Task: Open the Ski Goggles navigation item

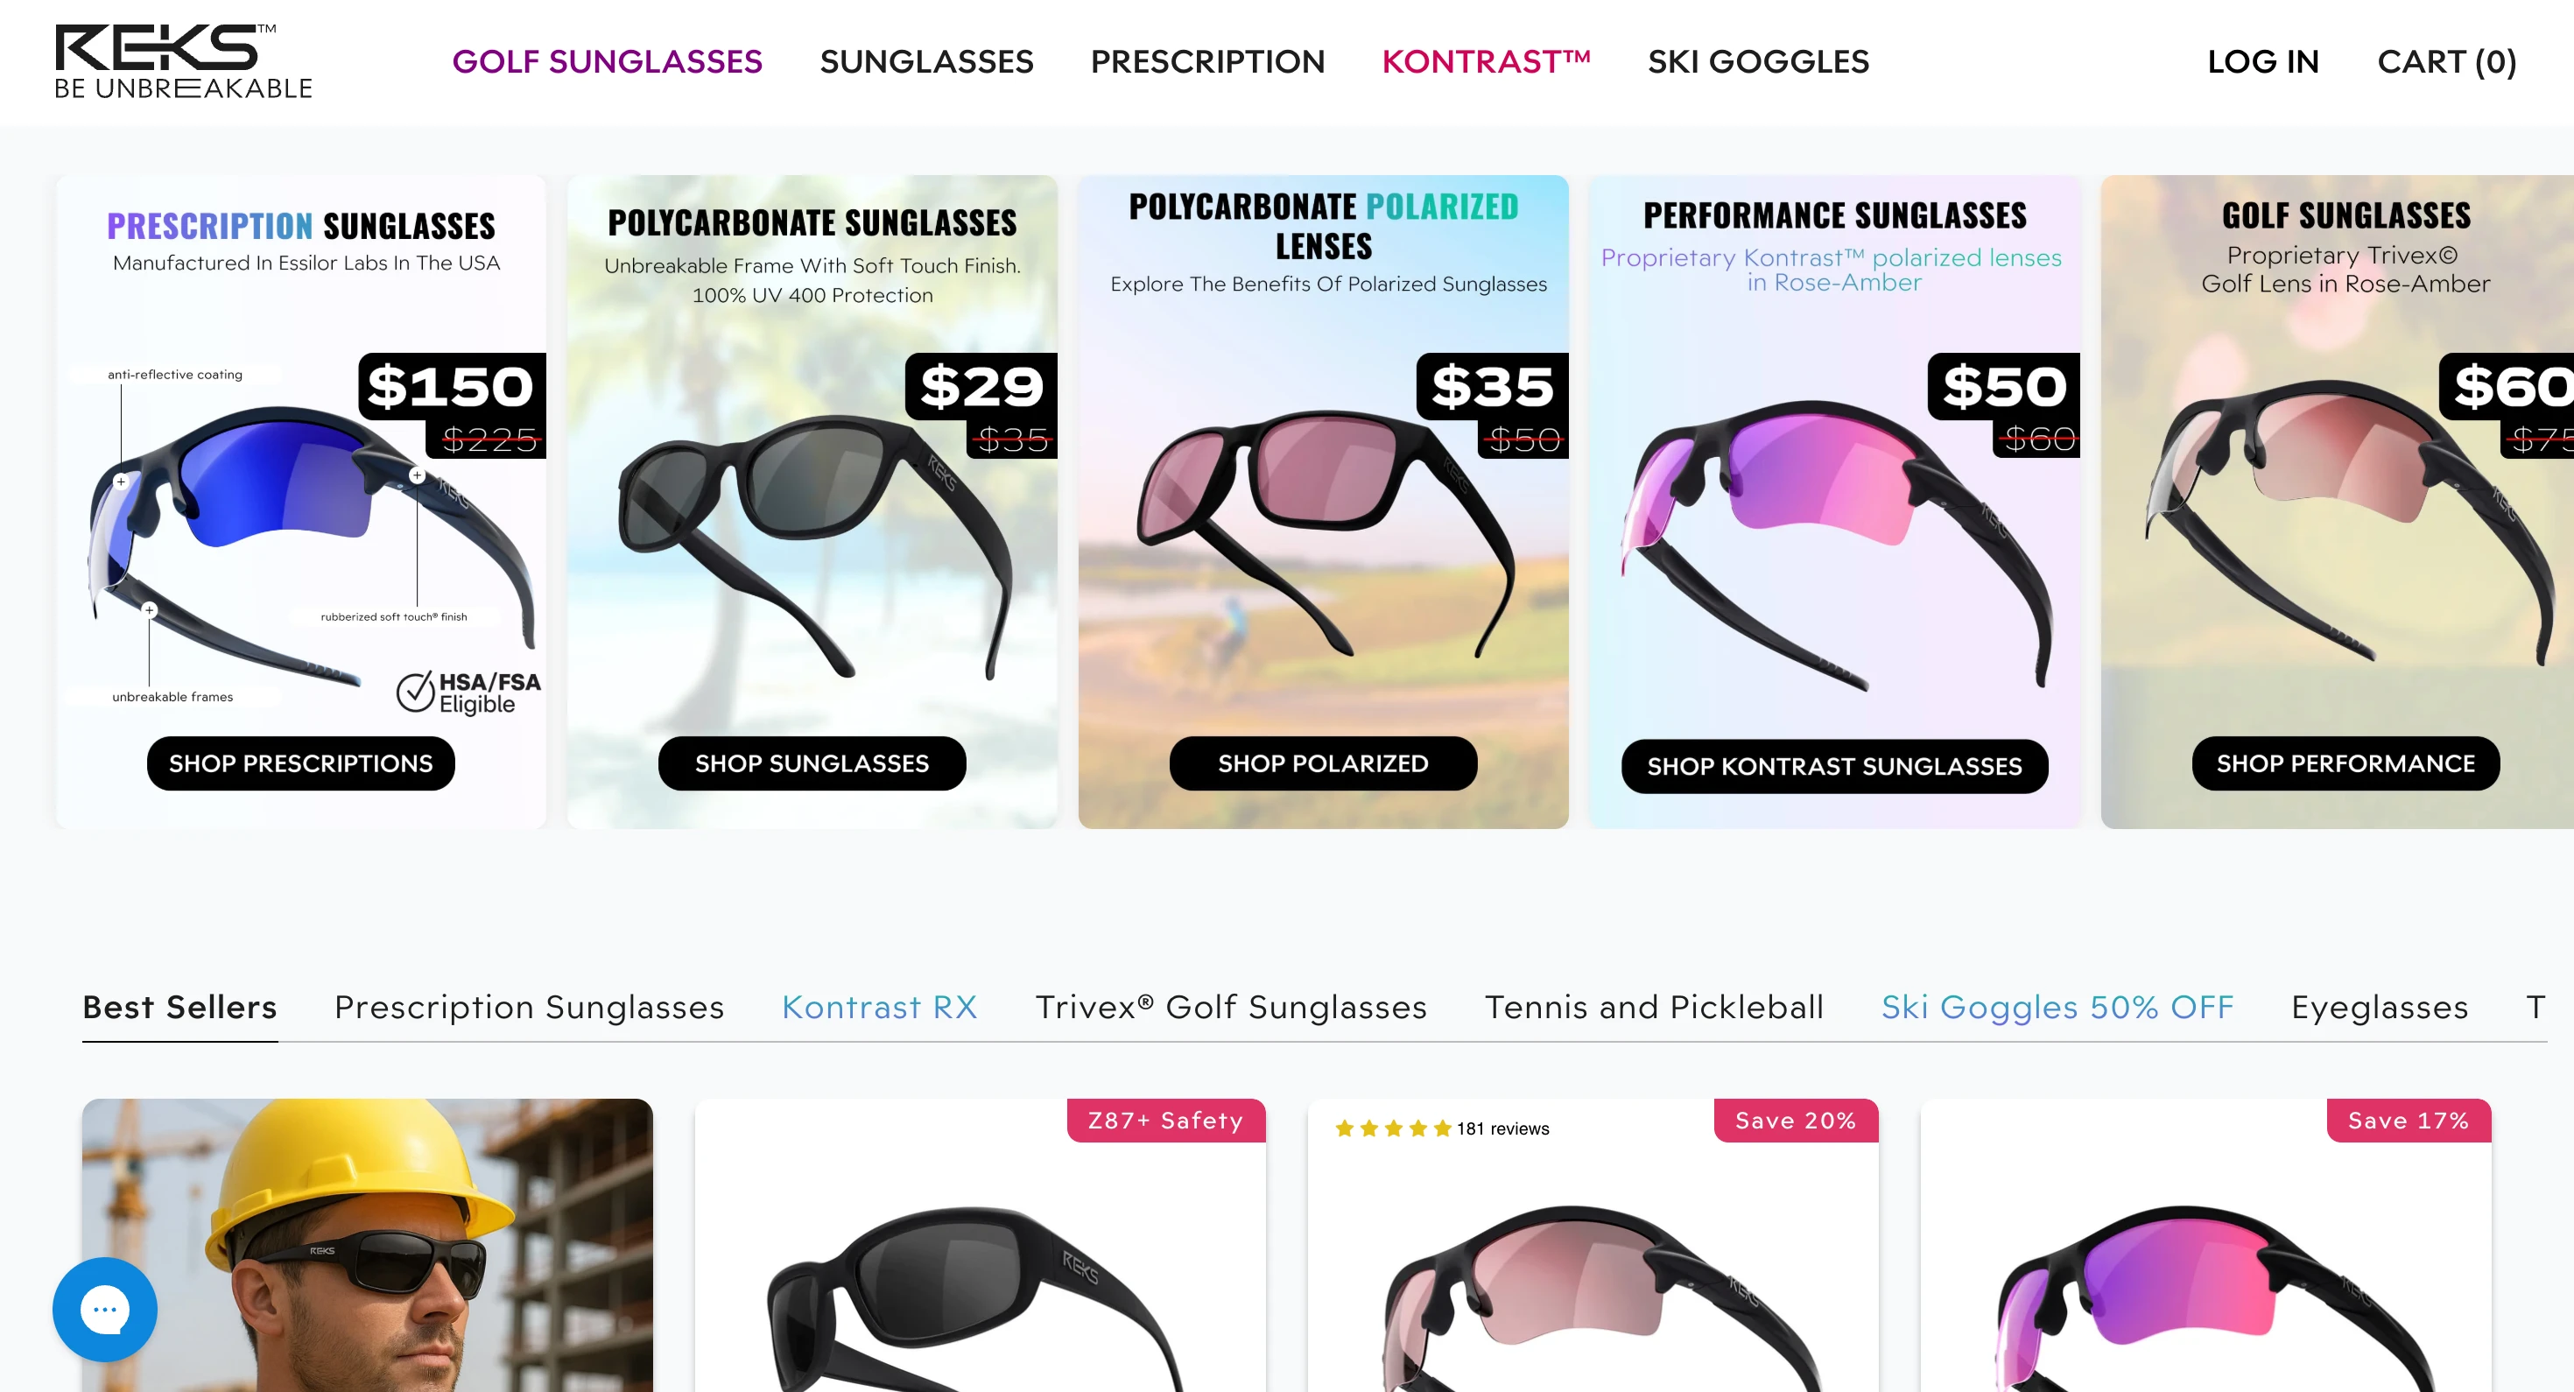Action: [x=1758, y=62]
